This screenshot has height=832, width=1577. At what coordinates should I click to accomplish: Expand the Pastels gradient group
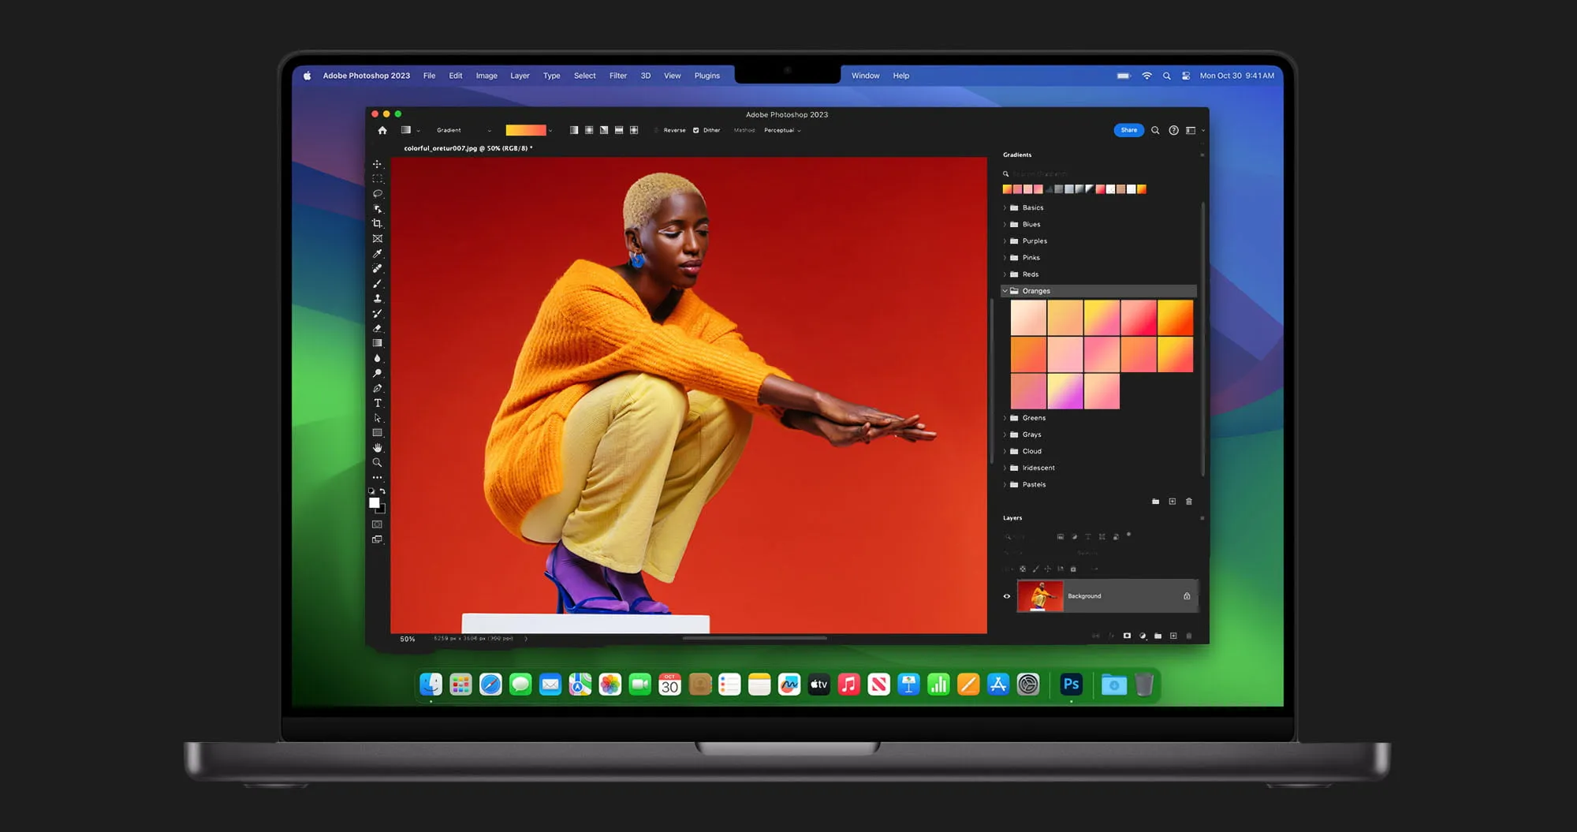pyautogui.click(x=1005, y=484)
